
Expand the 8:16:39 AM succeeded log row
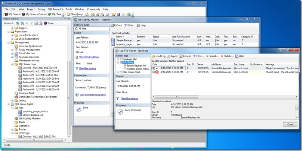tap(154, 68)
